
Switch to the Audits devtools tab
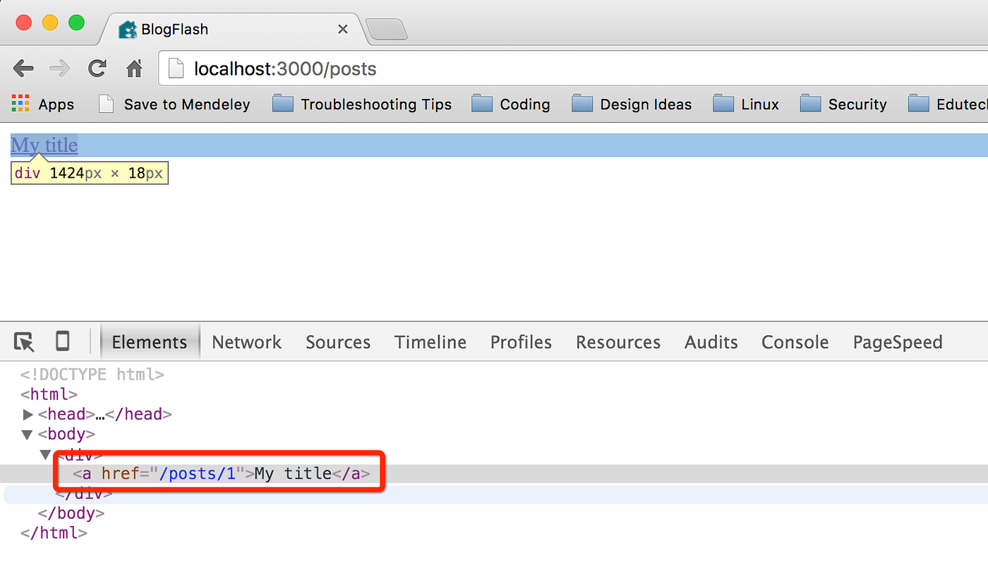pyautogui.click(x=711, y=342)
